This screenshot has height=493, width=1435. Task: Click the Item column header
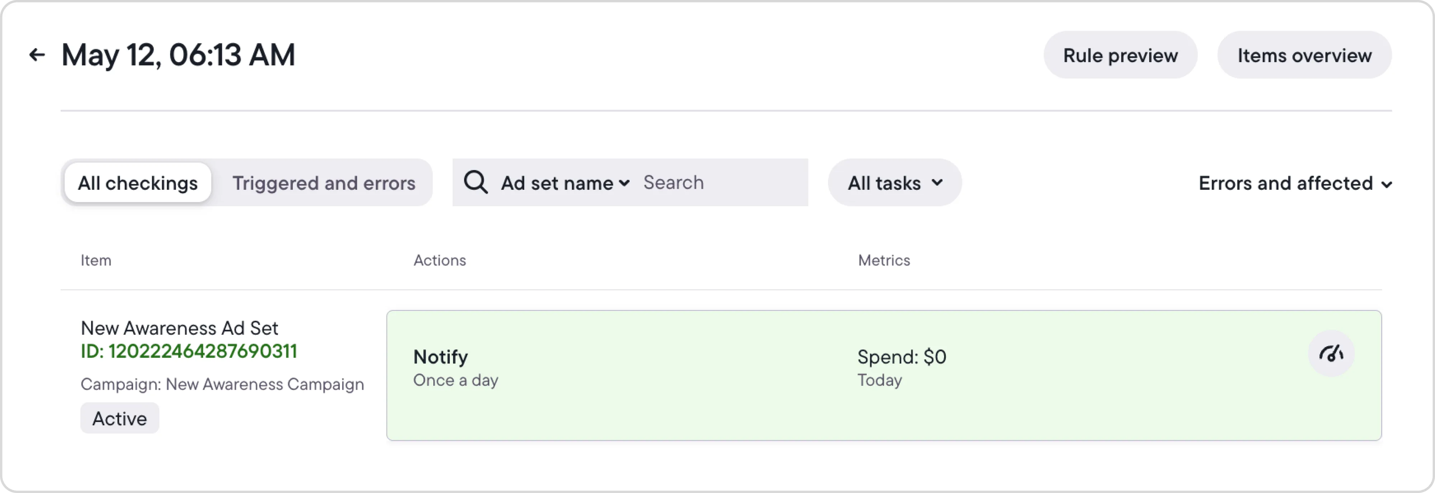(96, 260)
